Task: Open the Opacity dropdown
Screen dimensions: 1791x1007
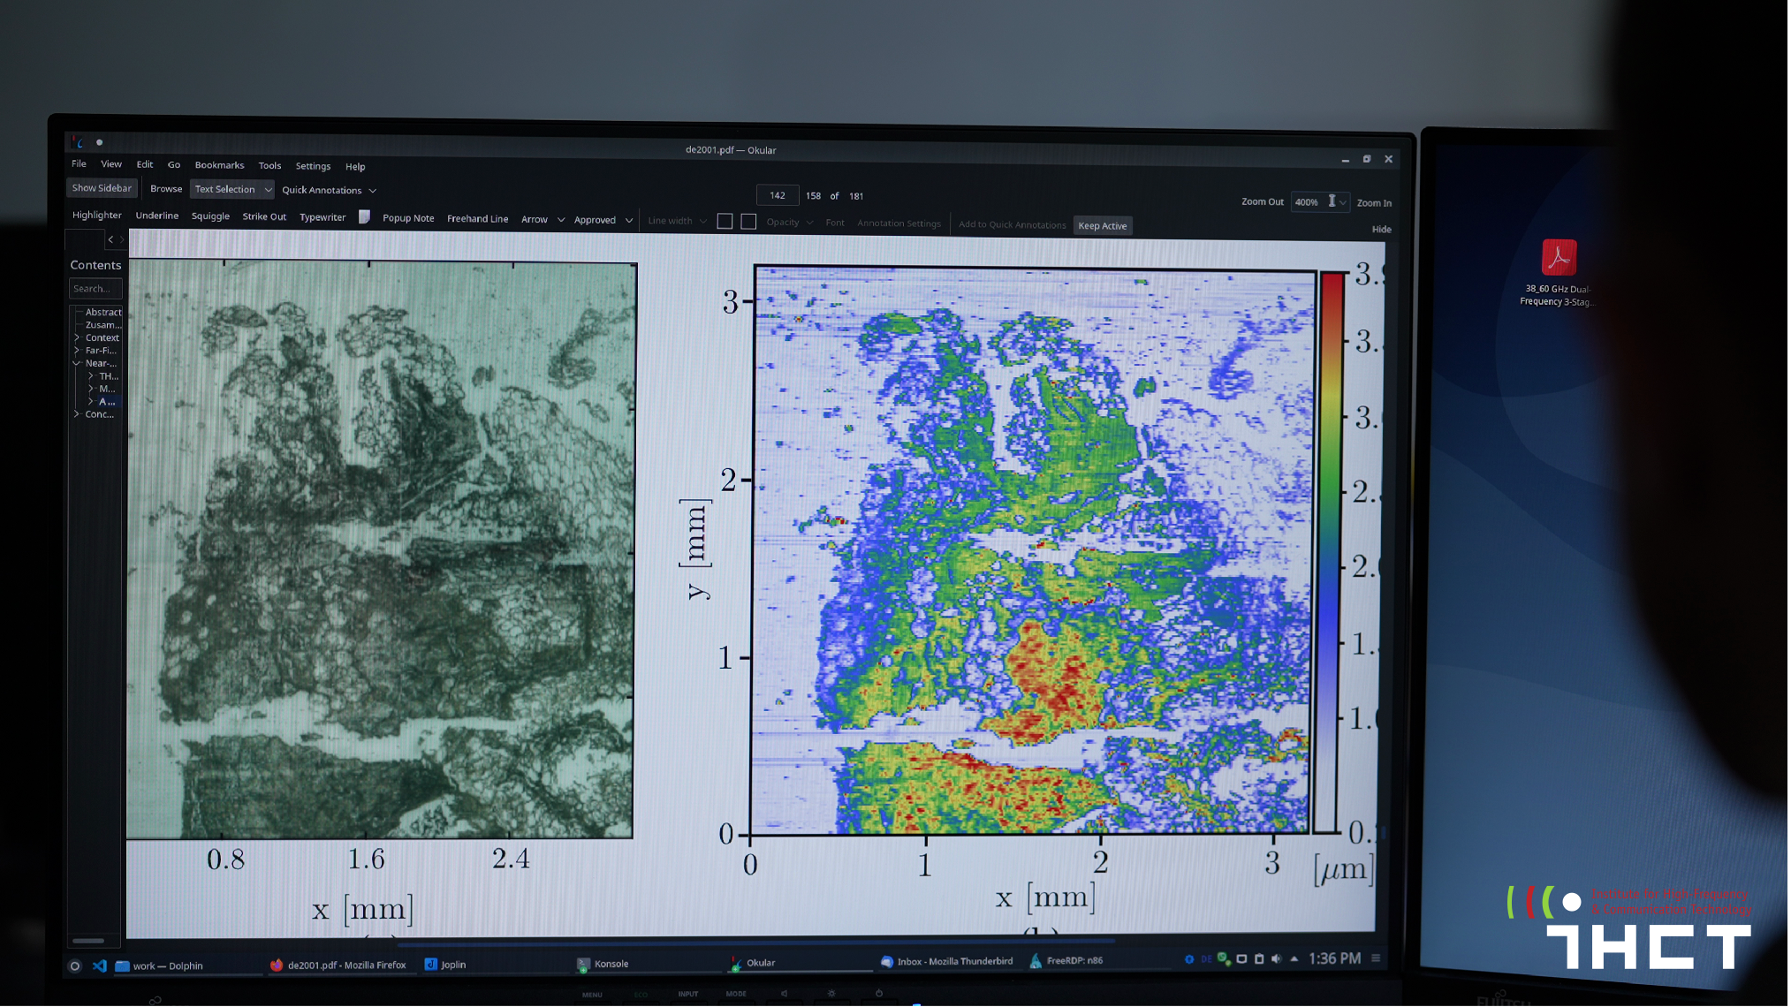Action: pos(789,223)
